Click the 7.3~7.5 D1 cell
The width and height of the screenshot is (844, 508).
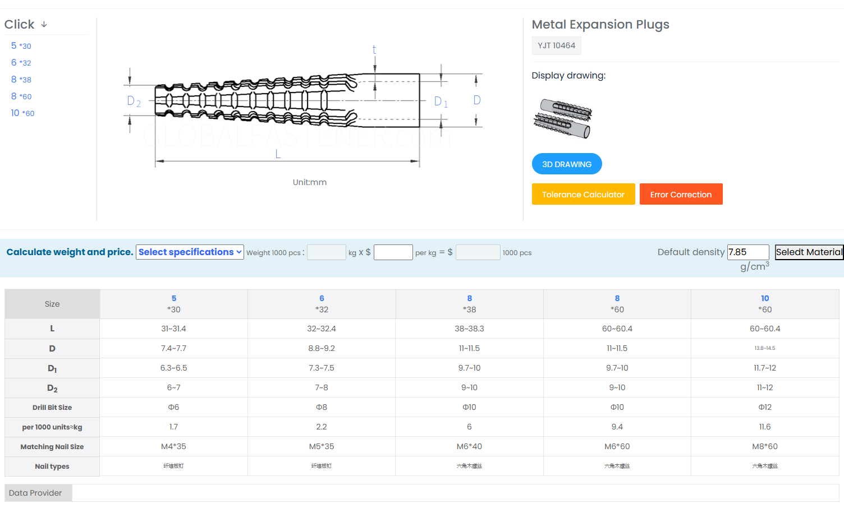point(322,368)
